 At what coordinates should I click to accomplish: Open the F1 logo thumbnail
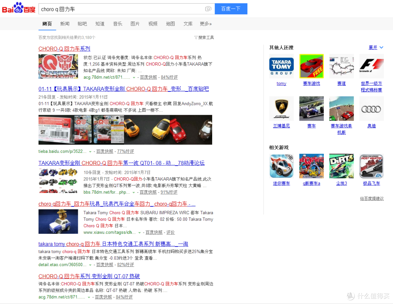coord(372,66)
